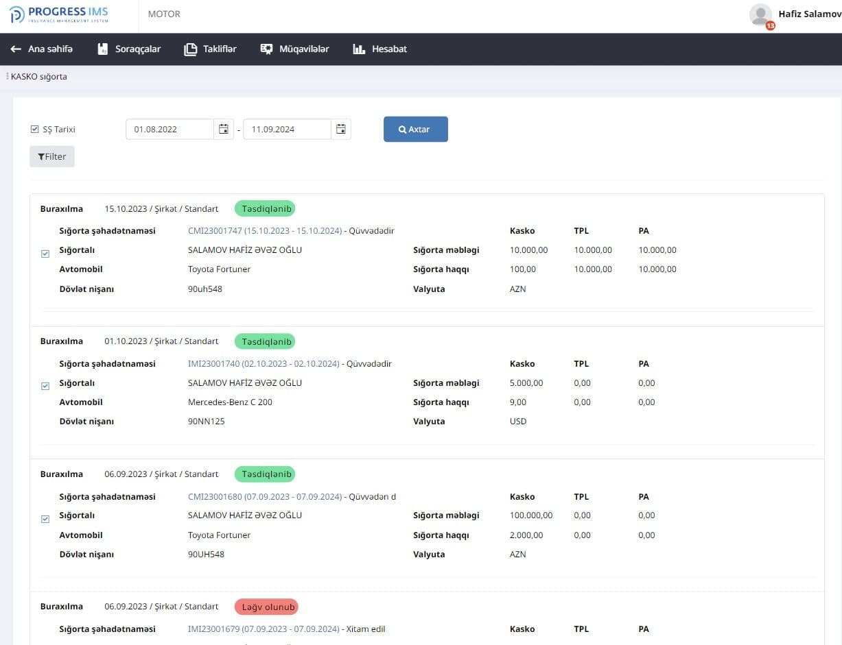Click Kasko premium 9,00

(518, 402)
